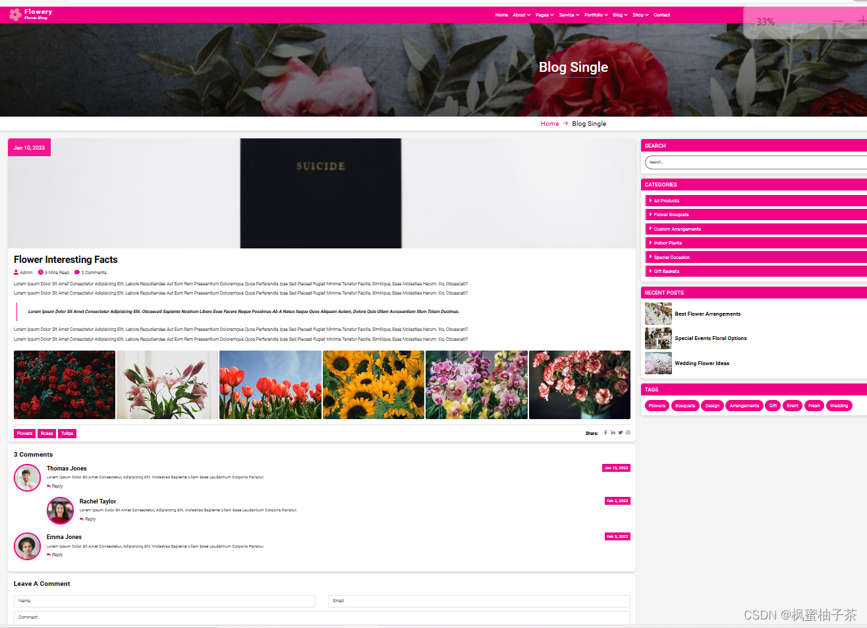867x628 pixels.
Task: Open Gift Baskets category
Action: click(x=756, y=271)
